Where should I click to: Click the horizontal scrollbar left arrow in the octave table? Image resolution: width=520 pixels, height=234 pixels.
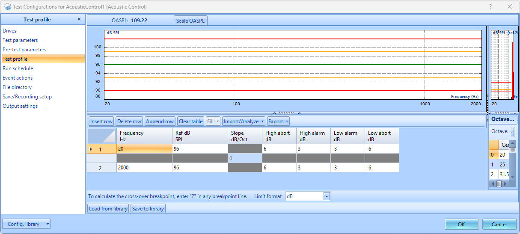(493, 184)
